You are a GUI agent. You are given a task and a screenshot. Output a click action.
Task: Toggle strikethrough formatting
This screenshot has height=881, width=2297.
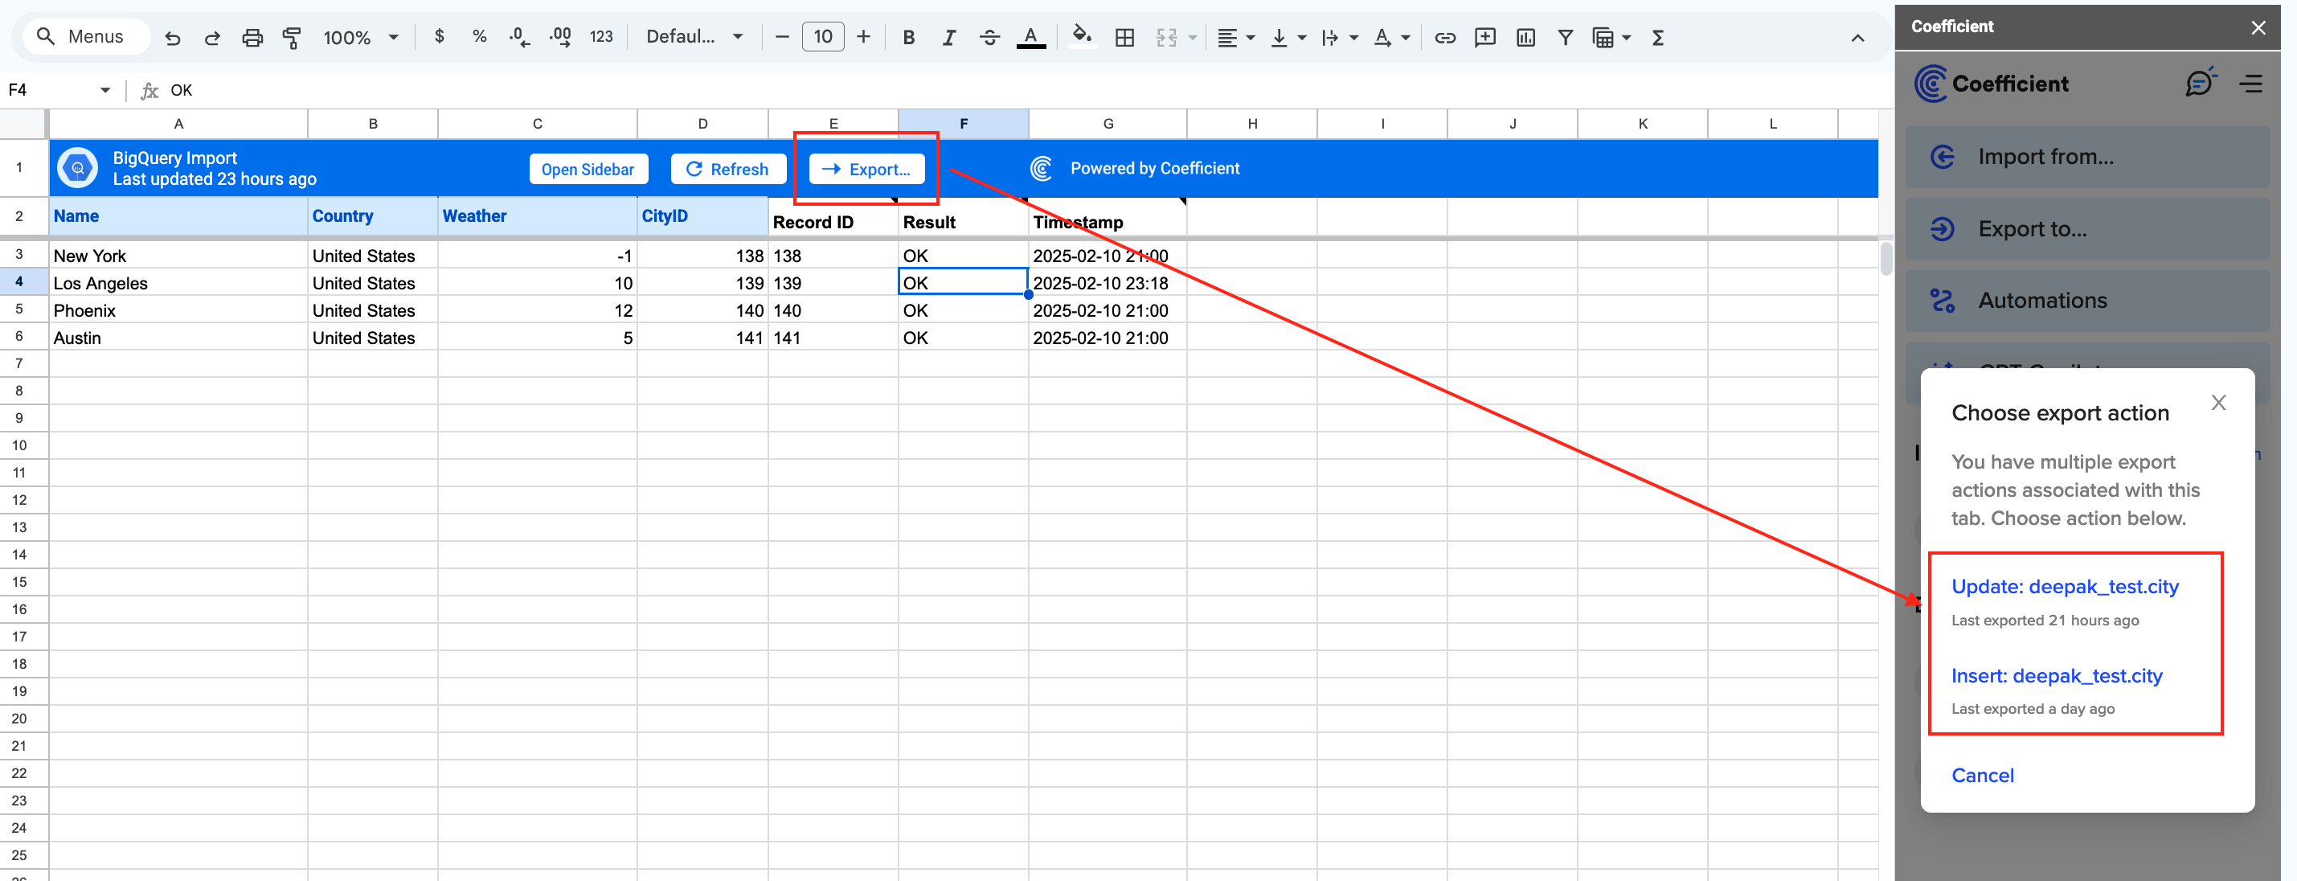989,38
